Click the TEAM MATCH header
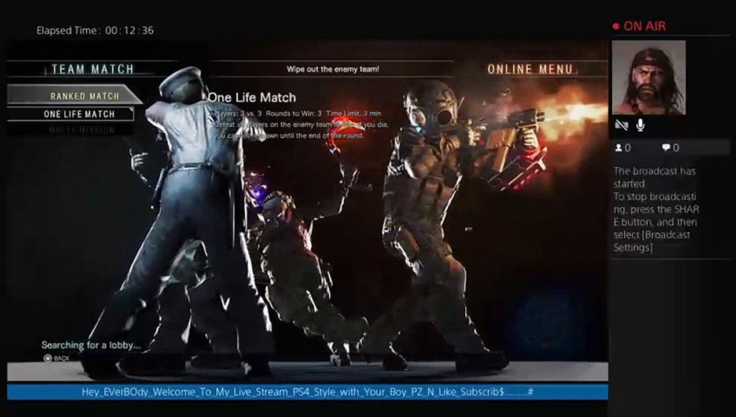Image resolution: width=736 pixels, height=417 pixels. tap(93, 69)
